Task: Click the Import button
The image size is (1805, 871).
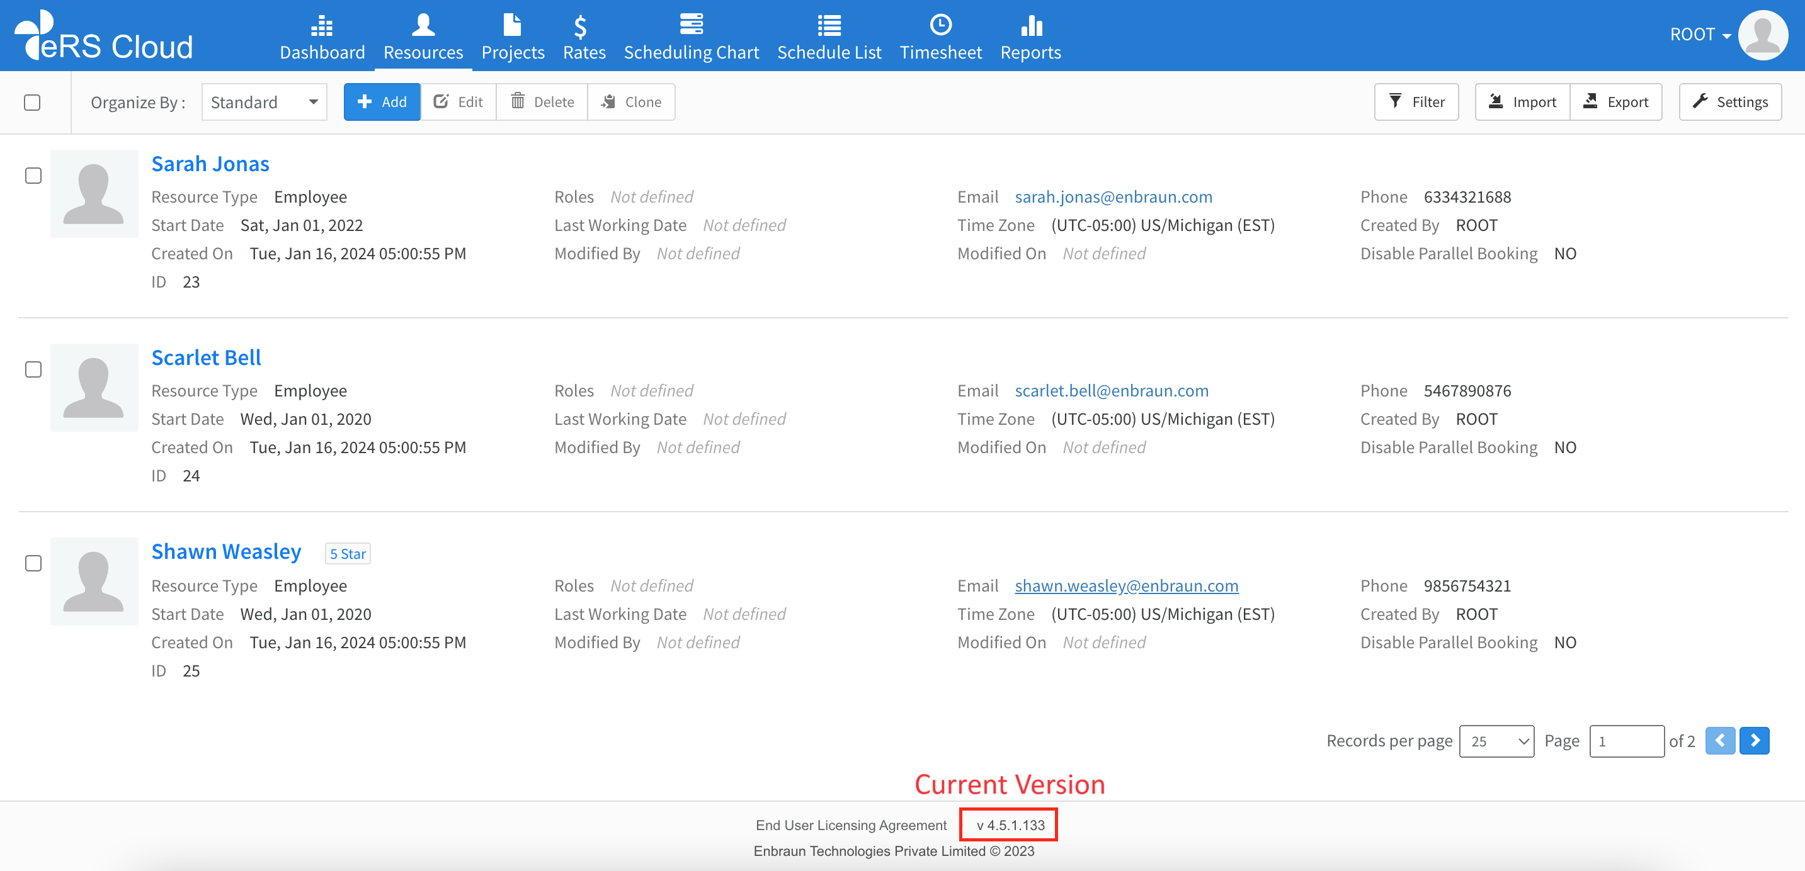Action: [1522, 102]
